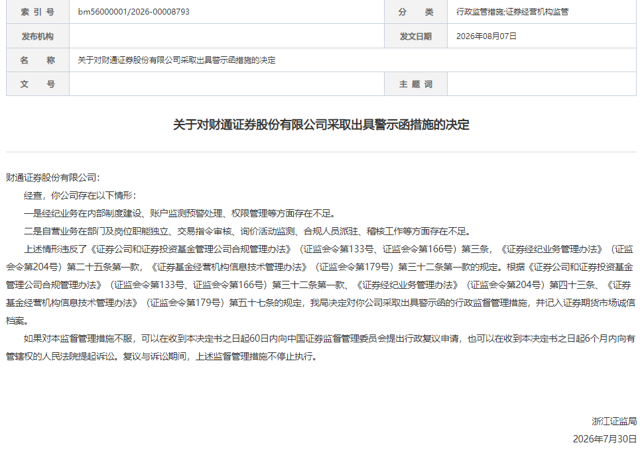Click paragraph starting 二是自营业务在部门及岗位
This screenshot has height=449, width=642.
point(248,231)
